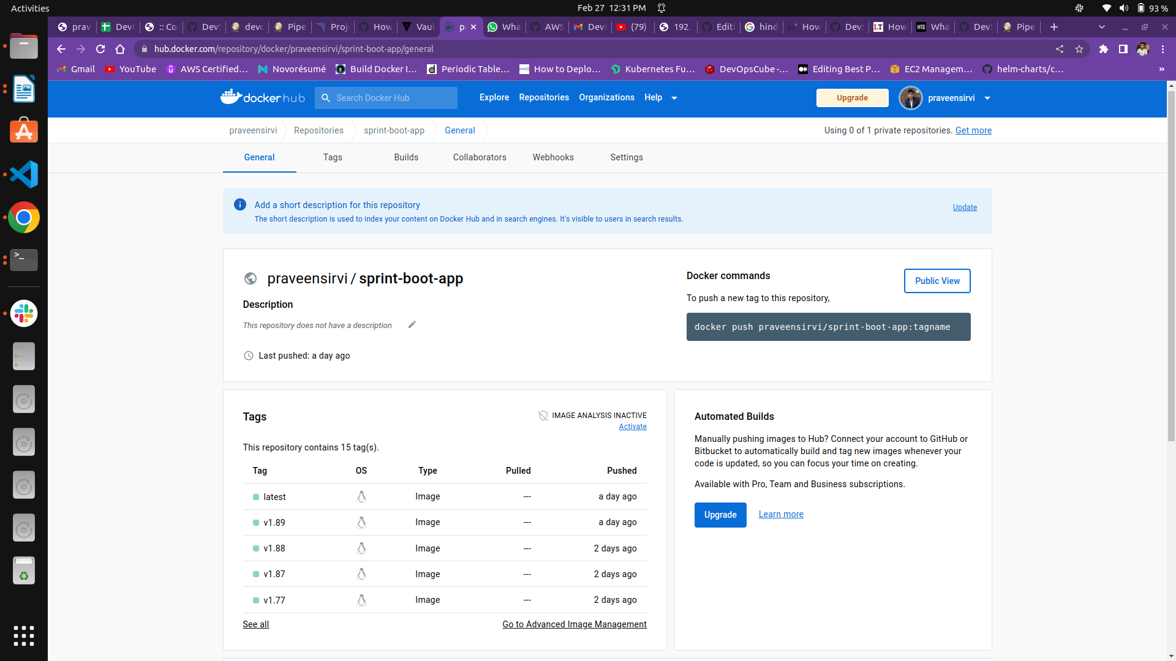Click the Update link in description banner

pos(965,207)
